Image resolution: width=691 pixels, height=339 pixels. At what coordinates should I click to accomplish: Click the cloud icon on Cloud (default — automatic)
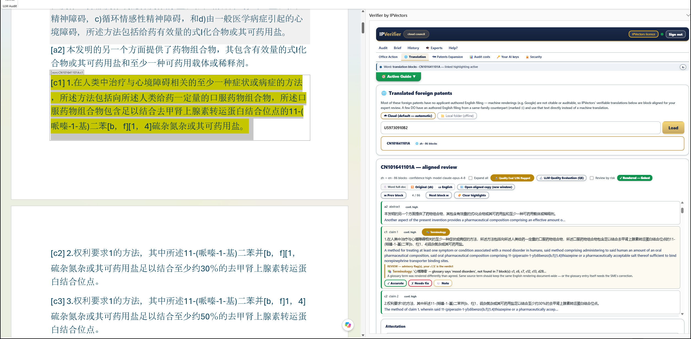coord(385,116)
